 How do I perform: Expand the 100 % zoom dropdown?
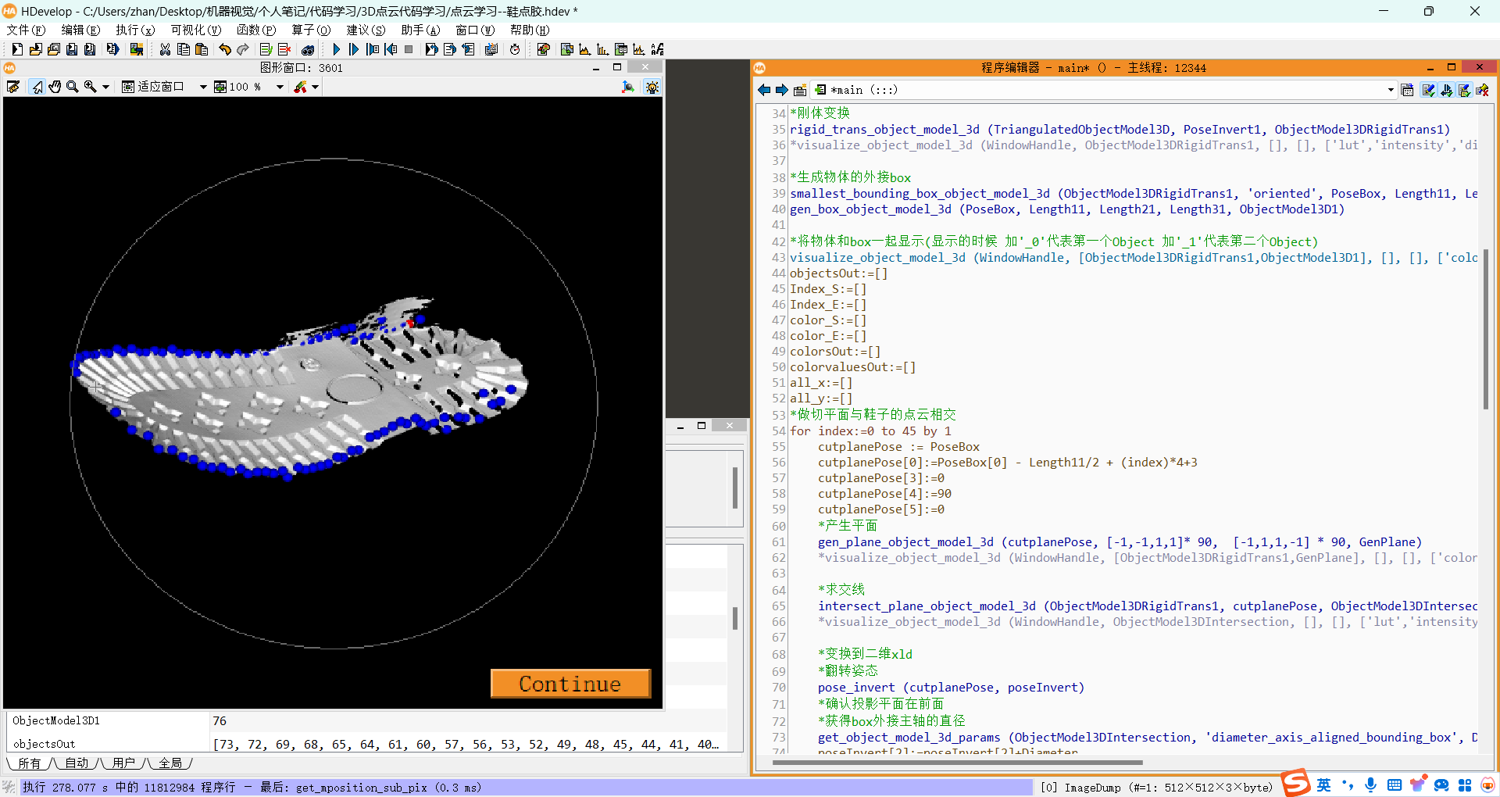[280, 87]
